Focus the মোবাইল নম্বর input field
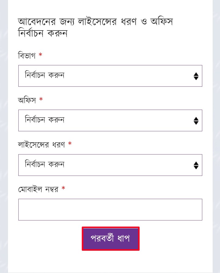The height and width of the screenshot is (273, 220). pos(110,209)
